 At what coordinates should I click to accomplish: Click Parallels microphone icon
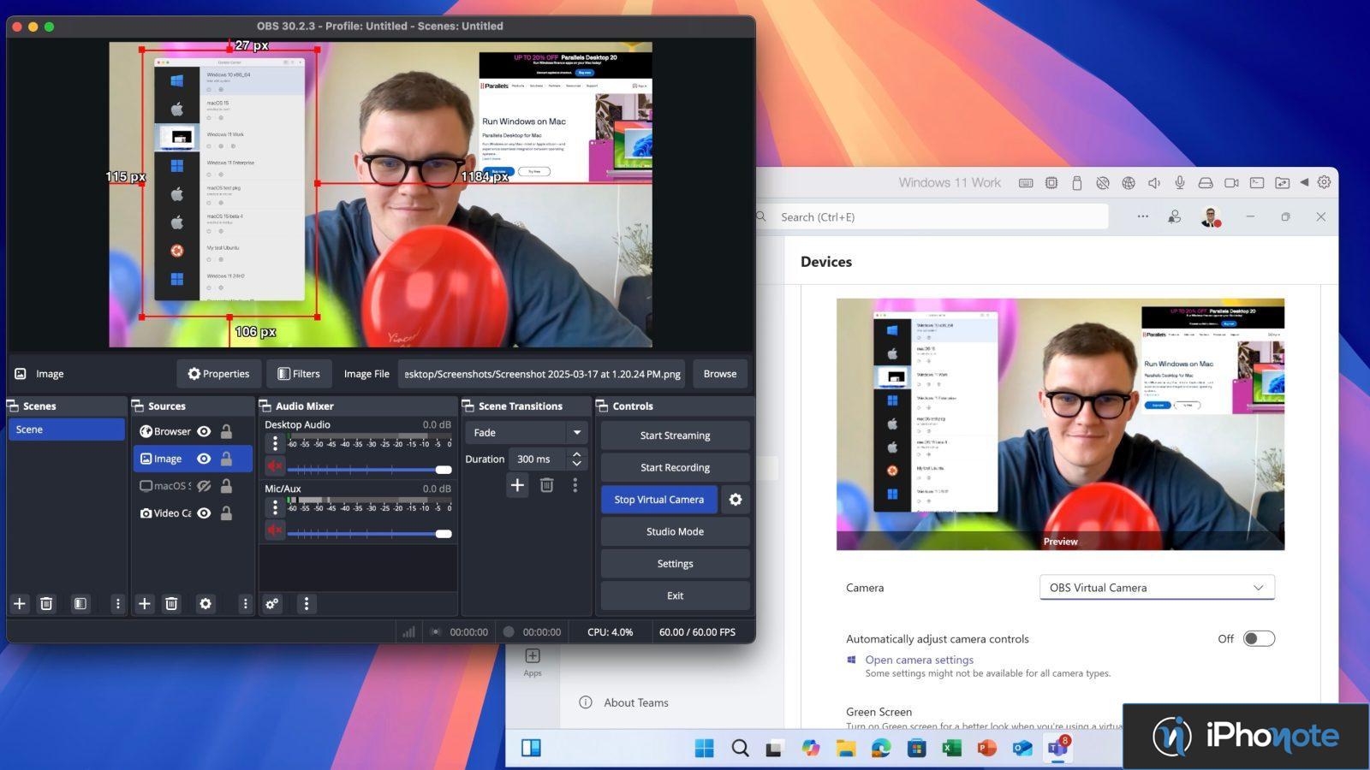[x=1180, y=183]
